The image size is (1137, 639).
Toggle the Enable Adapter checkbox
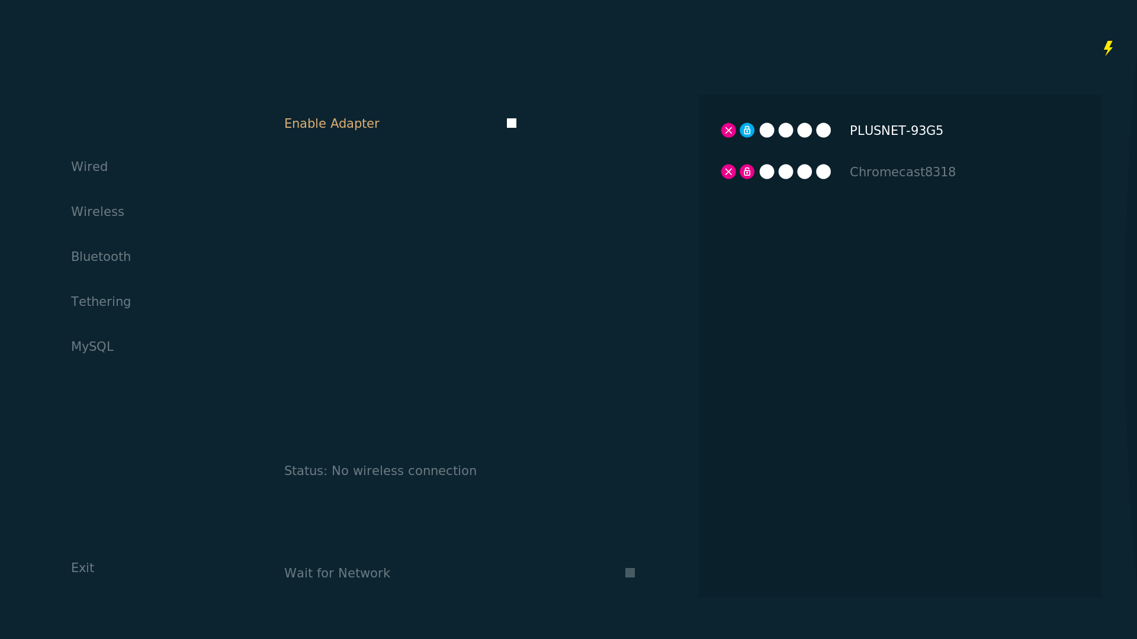click(x=512, y=123)
